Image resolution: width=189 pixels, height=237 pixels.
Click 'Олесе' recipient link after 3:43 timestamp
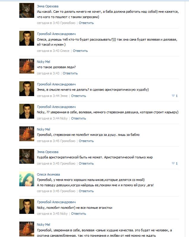point(64,51)
